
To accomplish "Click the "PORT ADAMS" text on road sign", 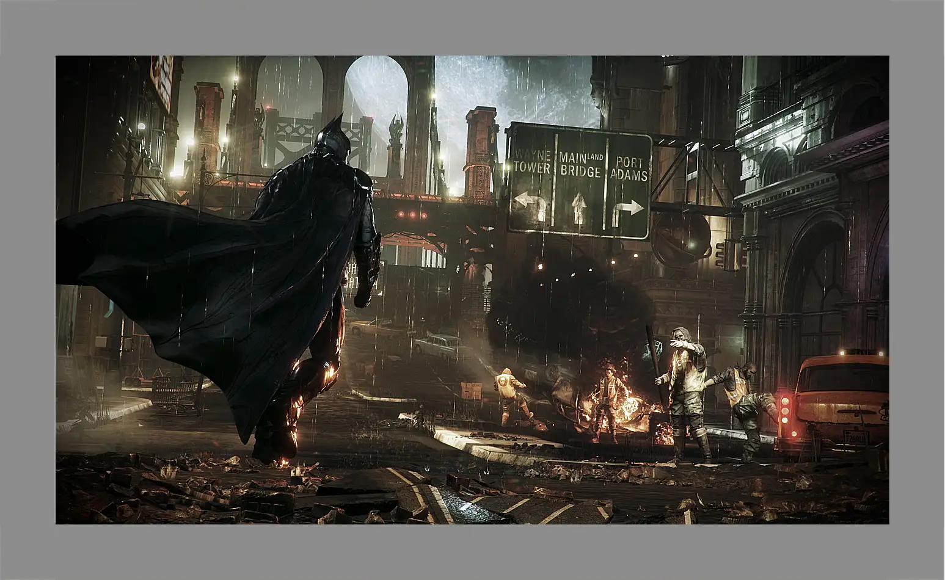I will point(630,169).
